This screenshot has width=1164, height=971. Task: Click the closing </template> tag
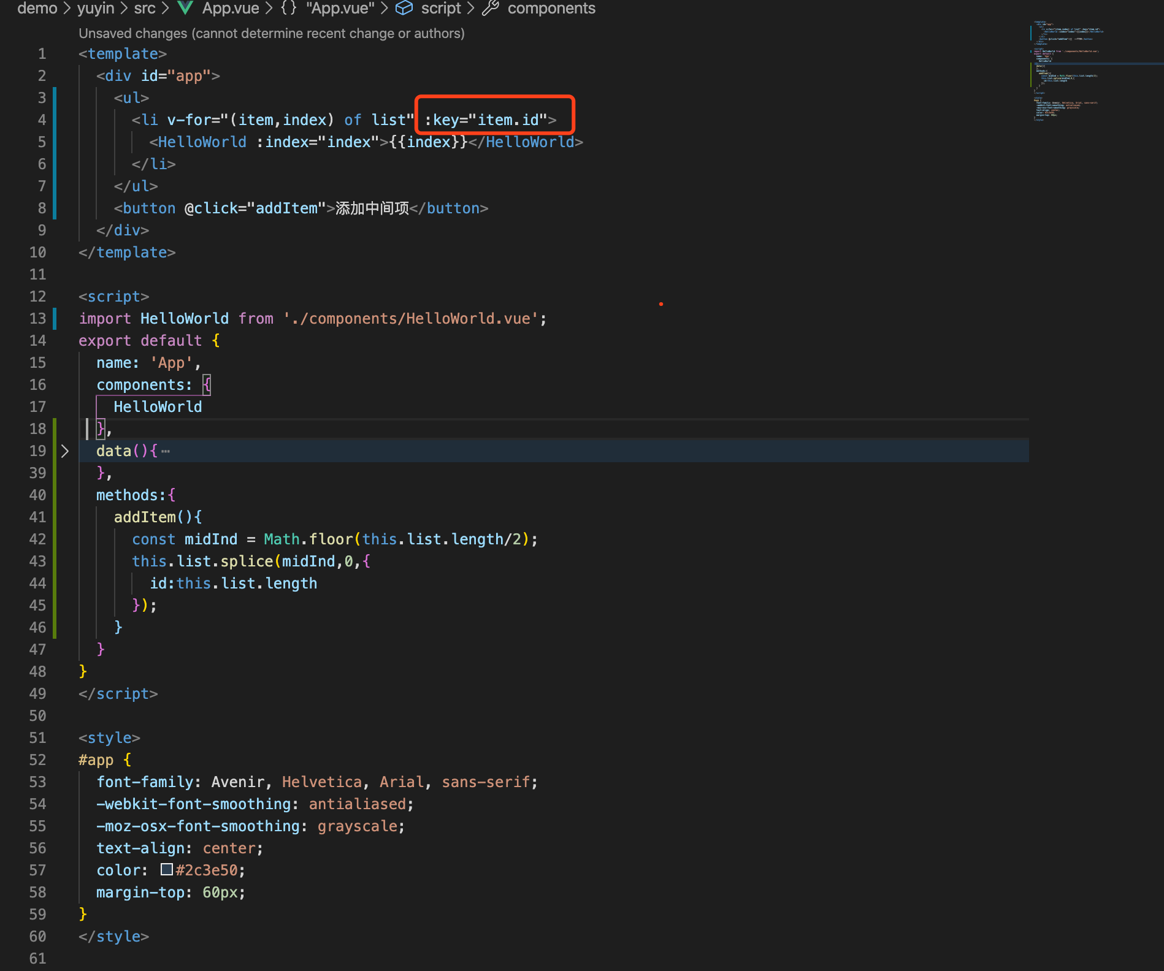click(x=127, y=253)
